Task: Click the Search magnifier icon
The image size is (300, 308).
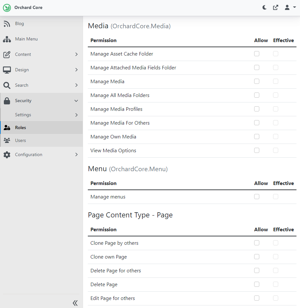Action: pyautogui.click(x=7, y=85)
